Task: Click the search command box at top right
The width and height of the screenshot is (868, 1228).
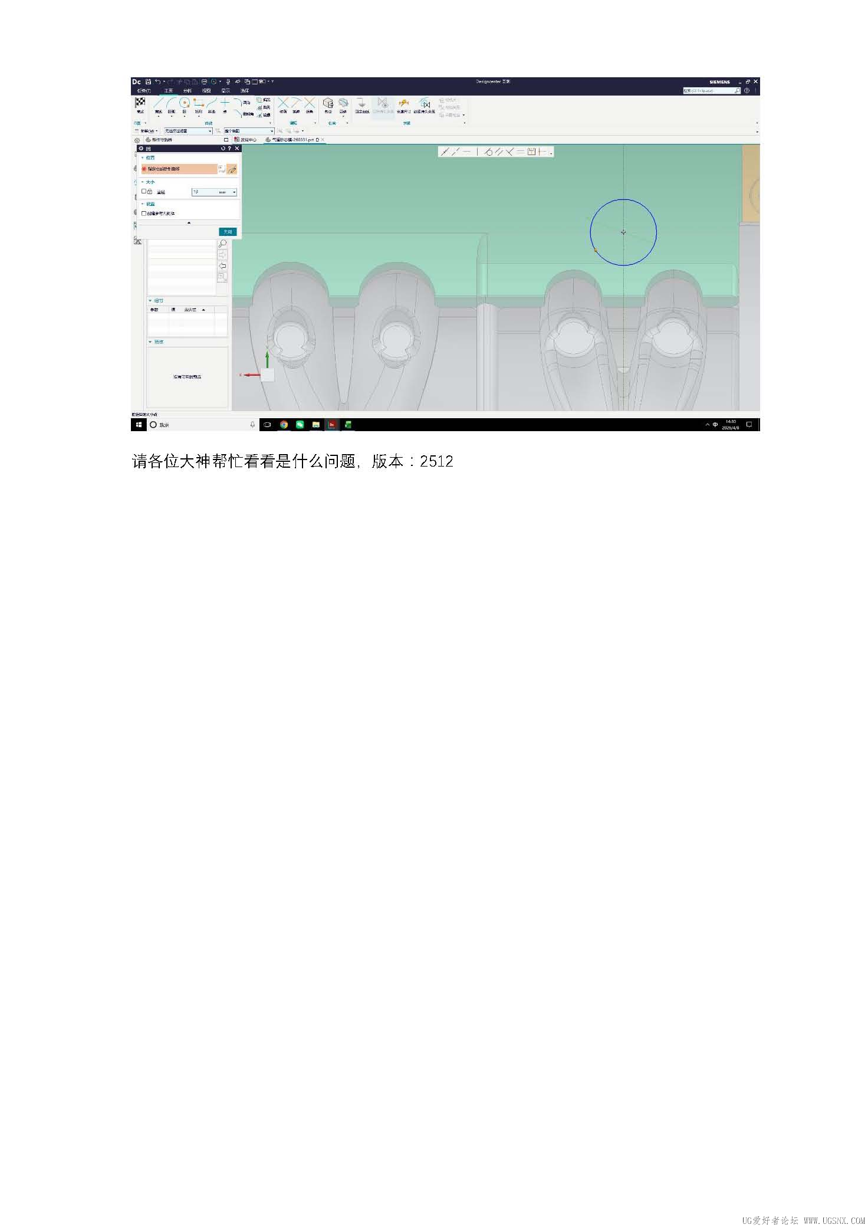Action: [x=711, y=91]
